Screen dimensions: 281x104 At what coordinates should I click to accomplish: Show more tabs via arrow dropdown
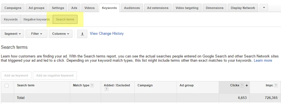[264, 8]
